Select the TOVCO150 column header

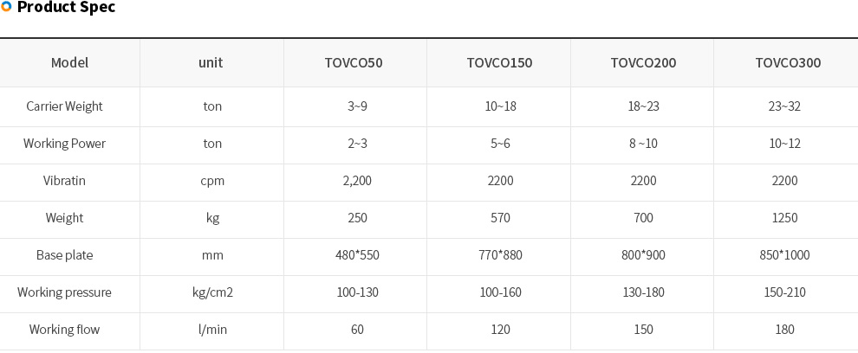pyautogui.click(x=499, y=63)
